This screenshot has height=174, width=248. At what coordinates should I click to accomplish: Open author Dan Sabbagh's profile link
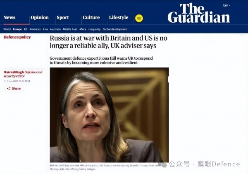(x=14, y=72)
